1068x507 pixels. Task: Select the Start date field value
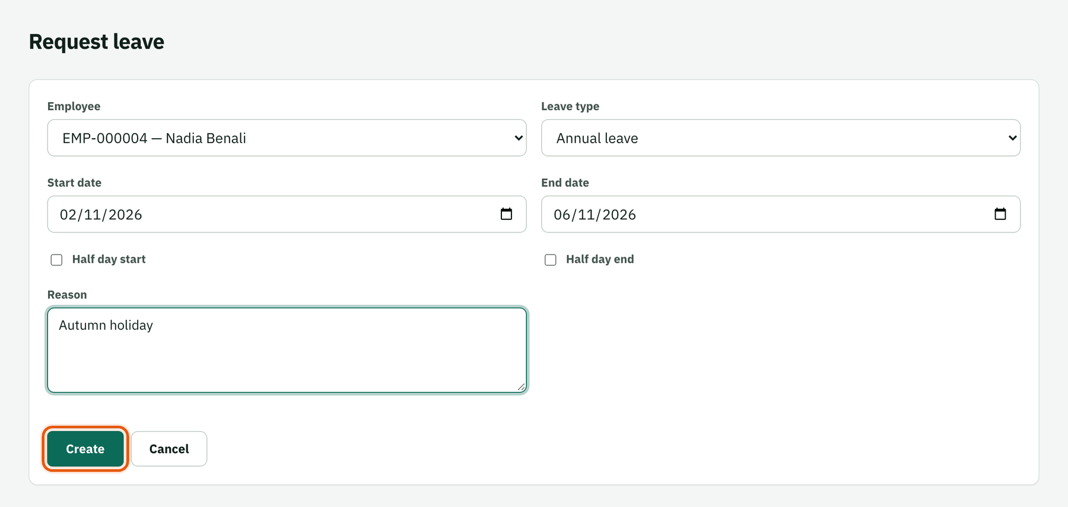click(101, 215)
